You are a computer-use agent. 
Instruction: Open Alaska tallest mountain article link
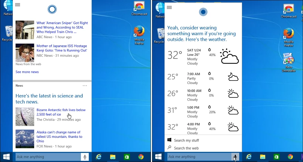(x=59, y=136)
